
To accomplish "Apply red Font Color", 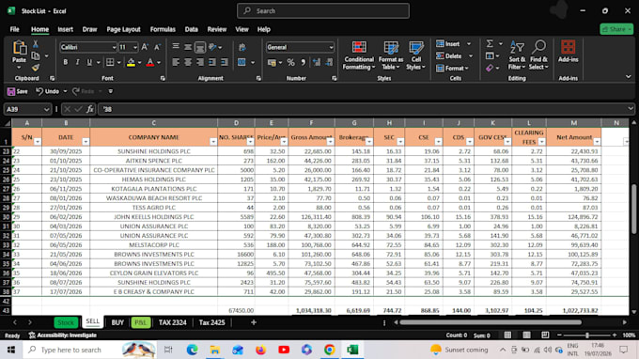I will [x=150, y=62].
